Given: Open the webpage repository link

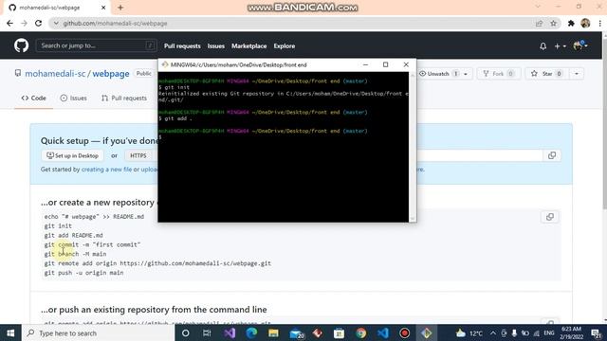Looking at the screenshot, I should click(x=111, y=74).
